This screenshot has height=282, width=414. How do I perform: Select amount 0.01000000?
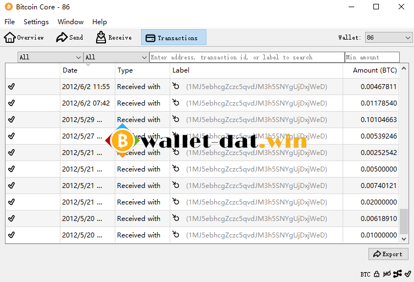tap(379, 235)
